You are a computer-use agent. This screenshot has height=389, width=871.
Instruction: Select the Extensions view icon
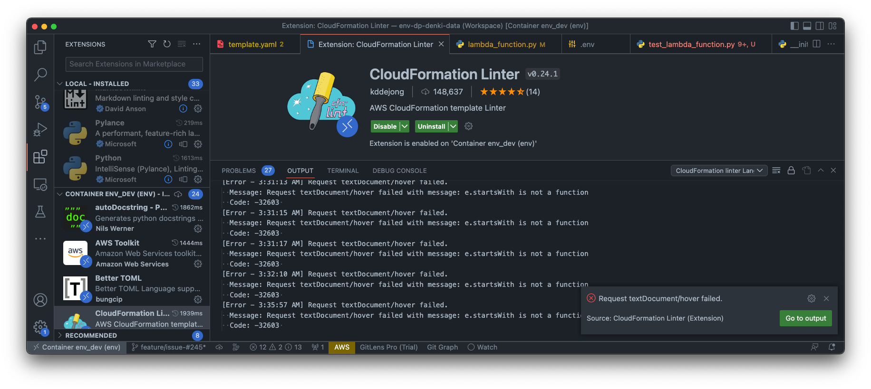40,157
